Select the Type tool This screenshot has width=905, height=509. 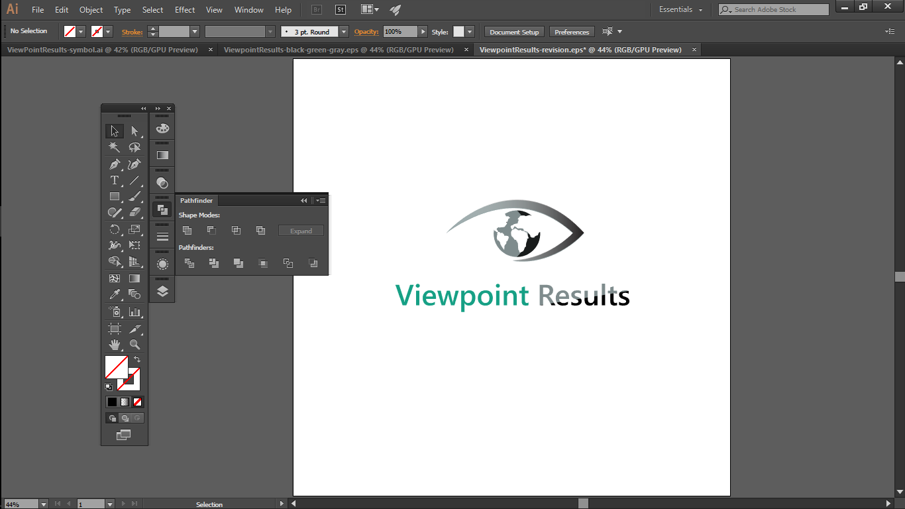(114, 180)
